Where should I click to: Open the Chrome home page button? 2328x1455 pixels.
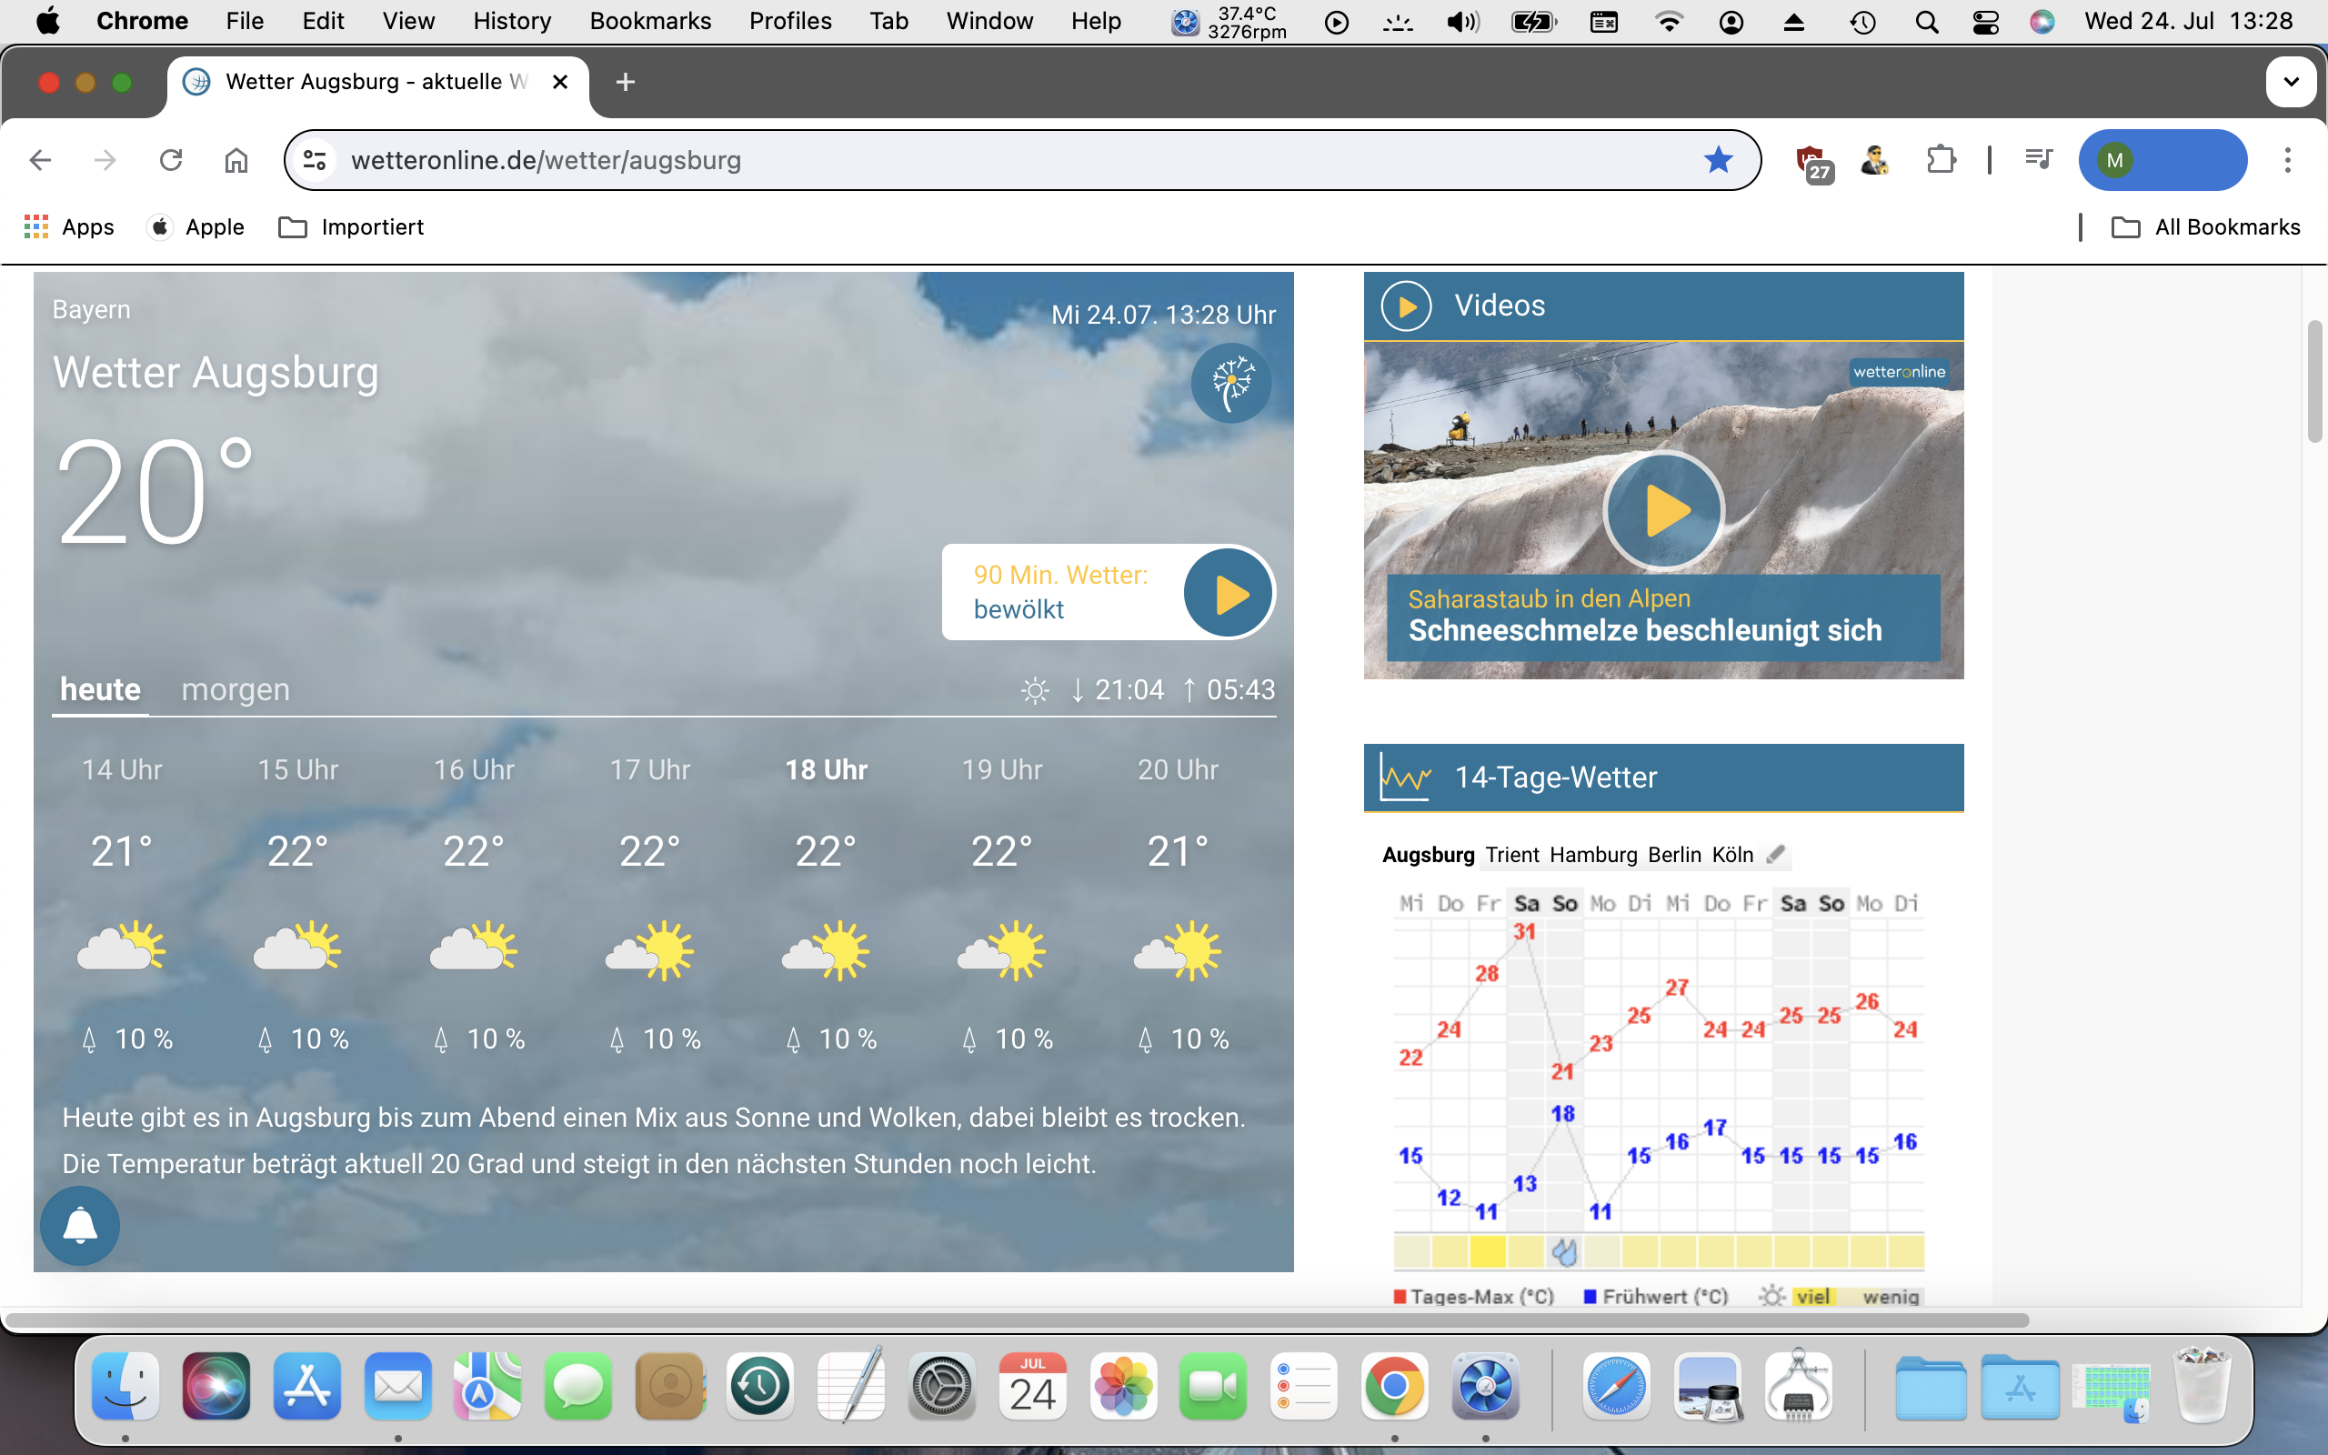click(x=236, y=160)
